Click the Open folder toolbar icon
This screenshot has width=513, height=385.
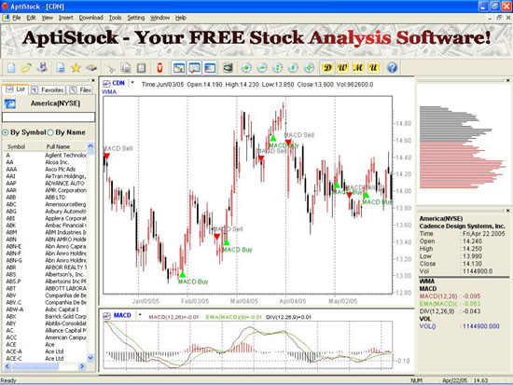(26, 68)
